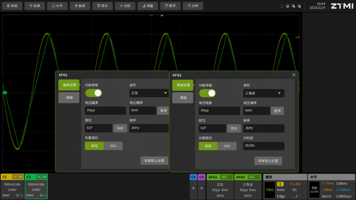Open the AFG2 高级 (Advanced) tab
This screenshot has width=356, height=200.
[x=183, y=98]
